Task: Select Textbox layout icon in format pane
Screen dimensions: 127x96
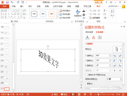Action: (x=100, y=37)
